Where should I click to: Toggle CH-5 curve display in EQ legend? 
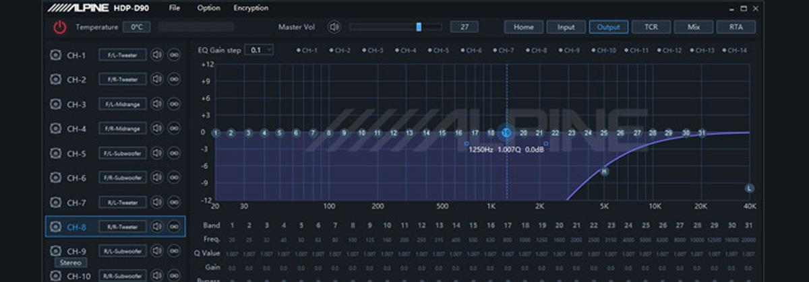[438, 50]
